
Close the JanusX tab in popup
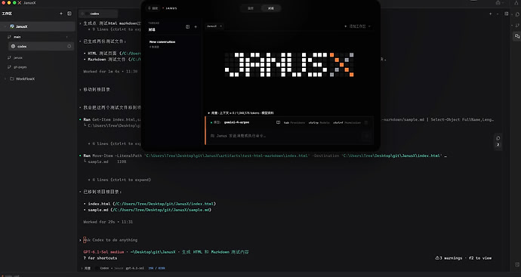[221, 26]
